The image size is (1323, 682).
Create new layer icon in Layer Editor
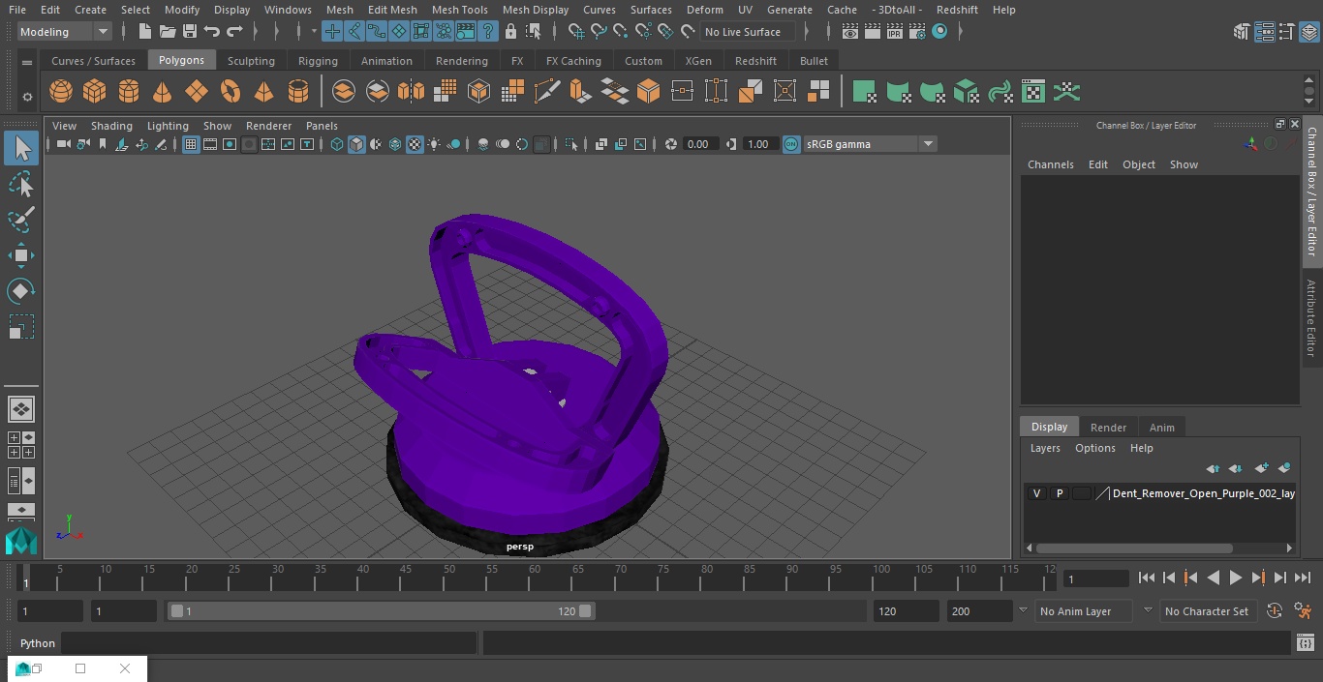point(1261,468)
